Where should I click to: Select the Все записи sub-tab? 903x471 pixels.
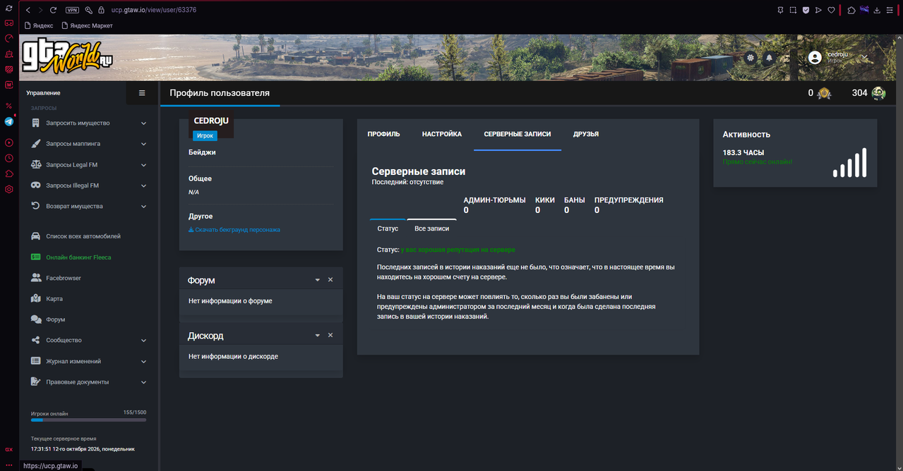(x=431, y=228)
